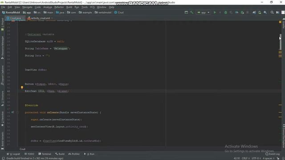Run the app with green play icon
285x160 pixels.
click(215, 12)
